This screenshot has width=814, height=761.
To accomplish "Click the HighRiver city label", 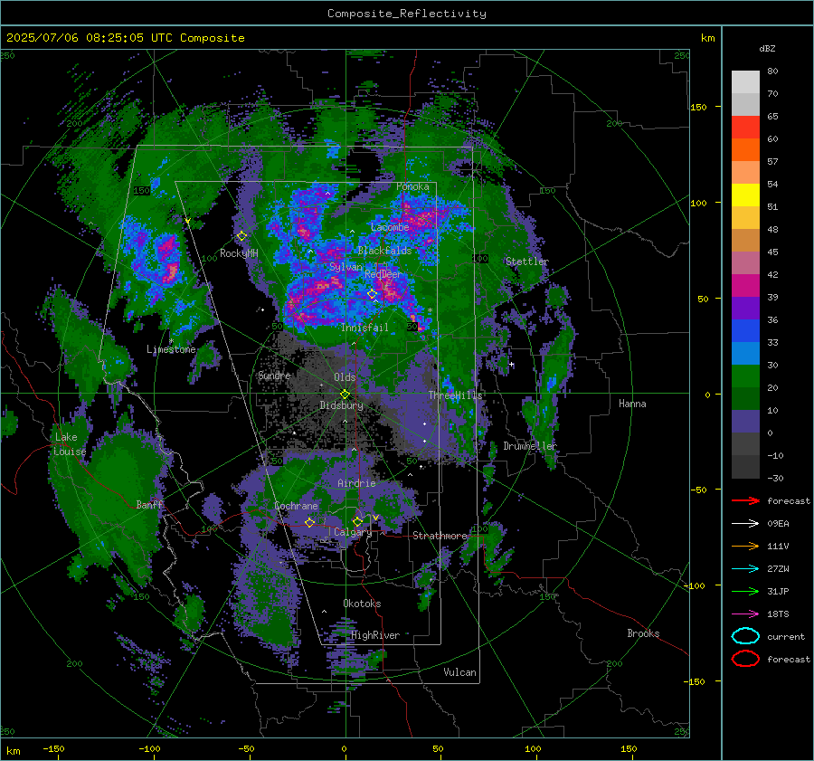I will click(x=375, y=635).
